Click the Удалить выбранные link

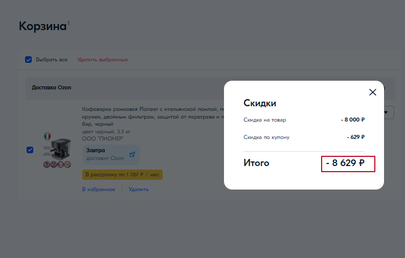(x=102, y=60)
